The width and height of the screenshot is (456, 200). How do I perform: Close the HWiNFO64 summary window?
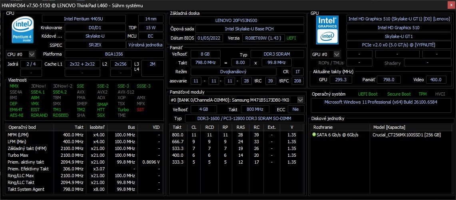click(450, 5)
